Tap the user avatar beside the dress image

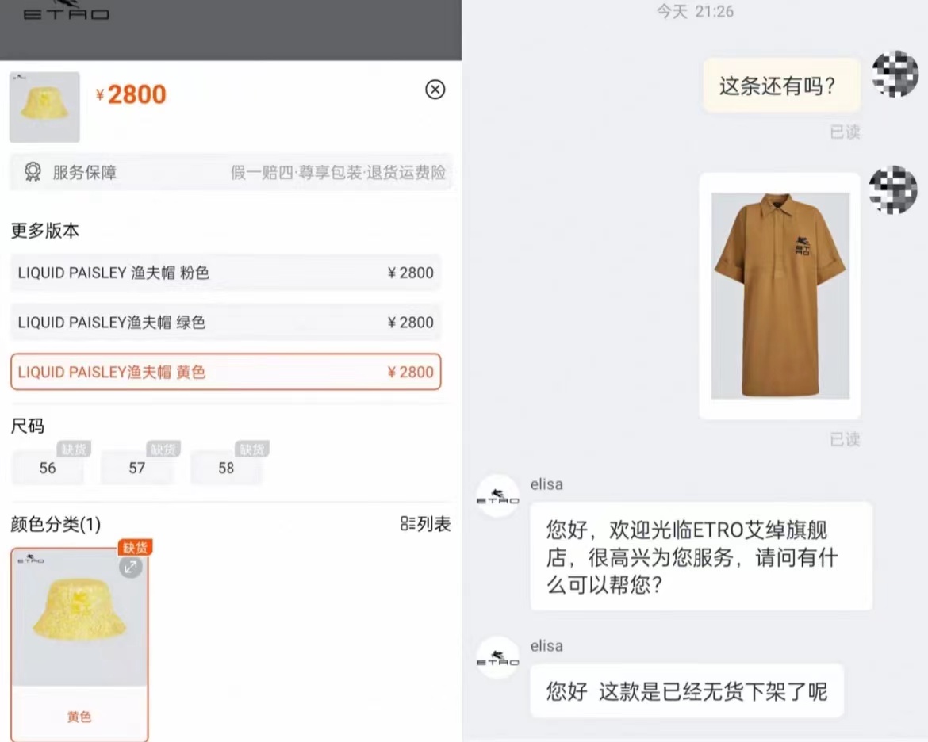[893, 190]
